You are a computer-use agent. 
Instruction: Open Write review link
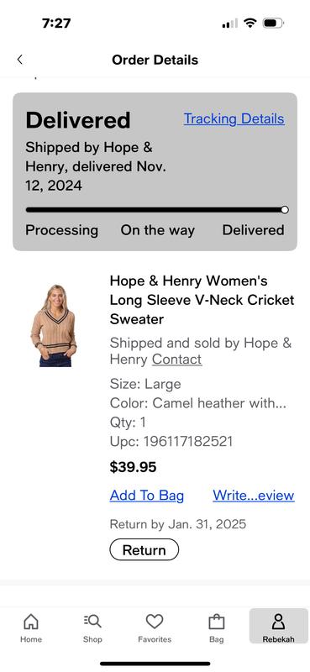(254, 496)
